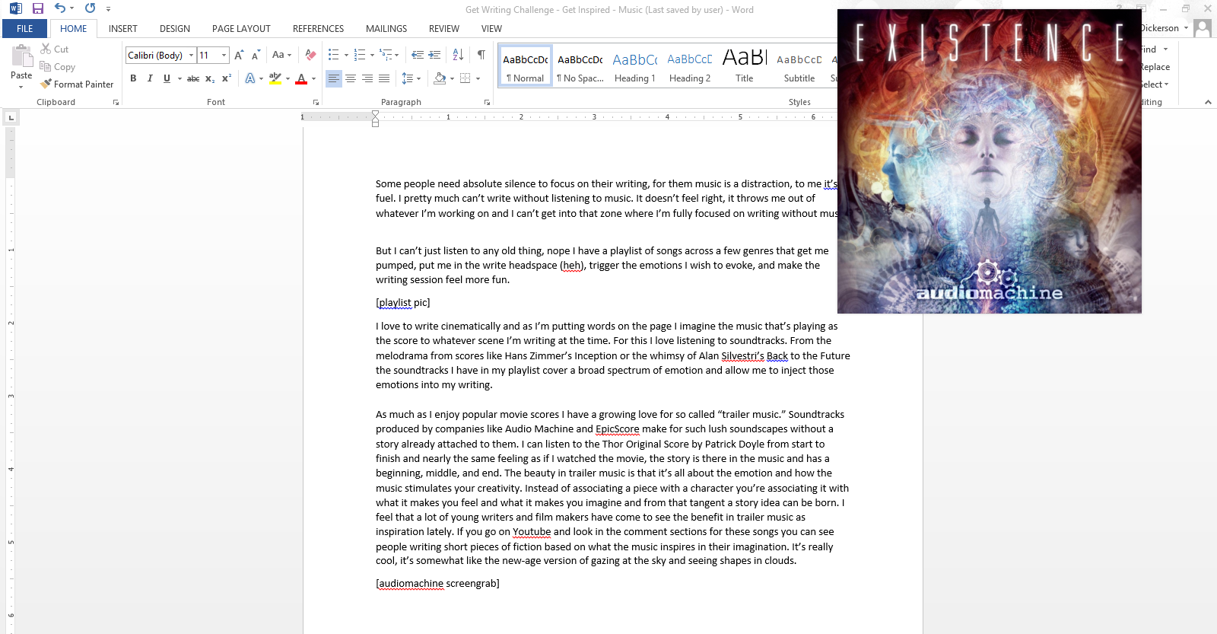Undo the last typing action
1217x634 pixels.
(x=60, y=8)
